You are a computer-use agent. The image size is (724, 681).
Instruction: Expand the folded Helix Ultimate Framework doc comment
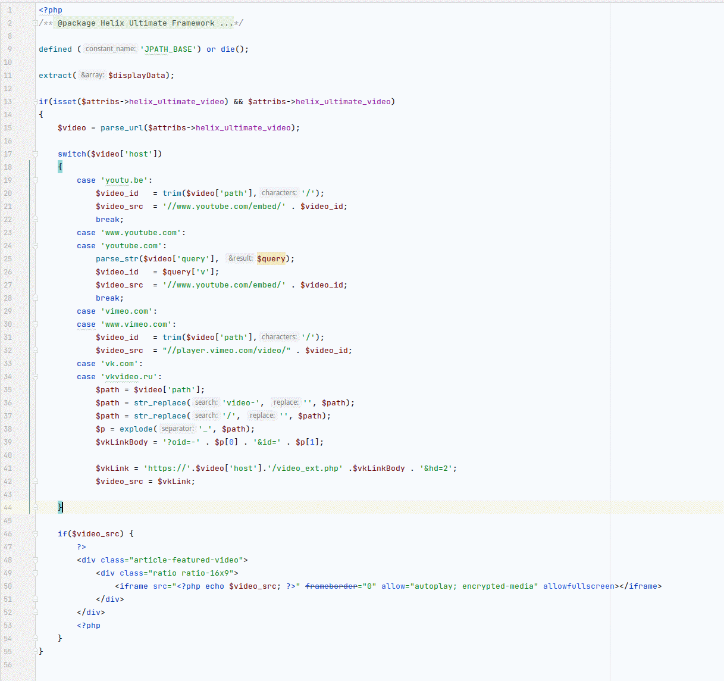[35, 23]
